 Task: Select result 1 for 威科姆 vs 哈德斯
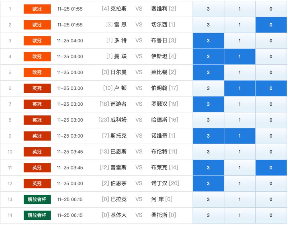(x=240, y=120)
